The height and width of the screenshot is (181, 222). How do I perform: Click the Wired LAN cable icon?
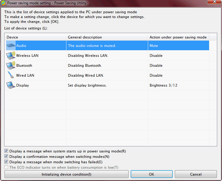(11, 75)
